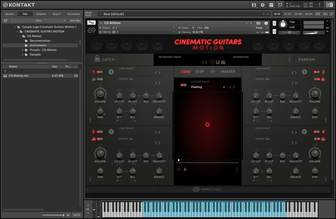Image resolution: width=336 pixels, height=219 pixels.
Task: Open options dots beside RANDOM
Action: pos(290,60)
